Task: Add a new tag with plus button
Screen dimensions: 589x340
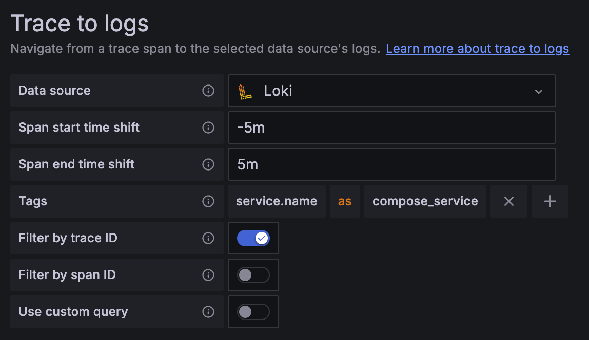Action: coord(549,201)
